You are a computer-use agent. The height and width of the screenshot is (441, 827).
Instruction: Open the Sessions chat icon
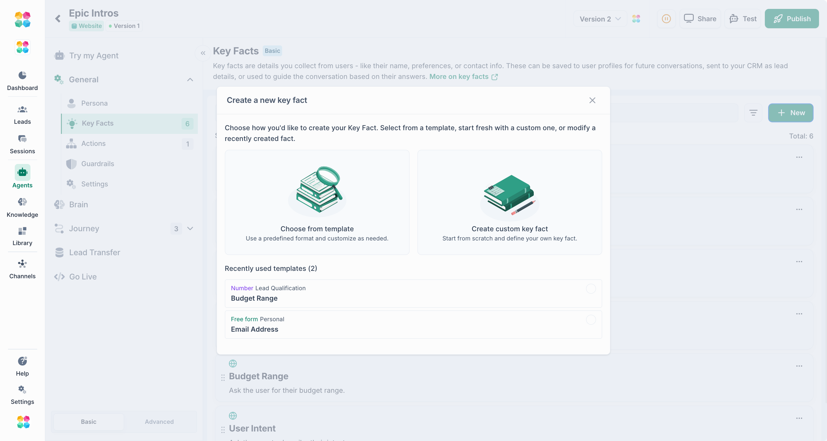[x=22, y=139]
